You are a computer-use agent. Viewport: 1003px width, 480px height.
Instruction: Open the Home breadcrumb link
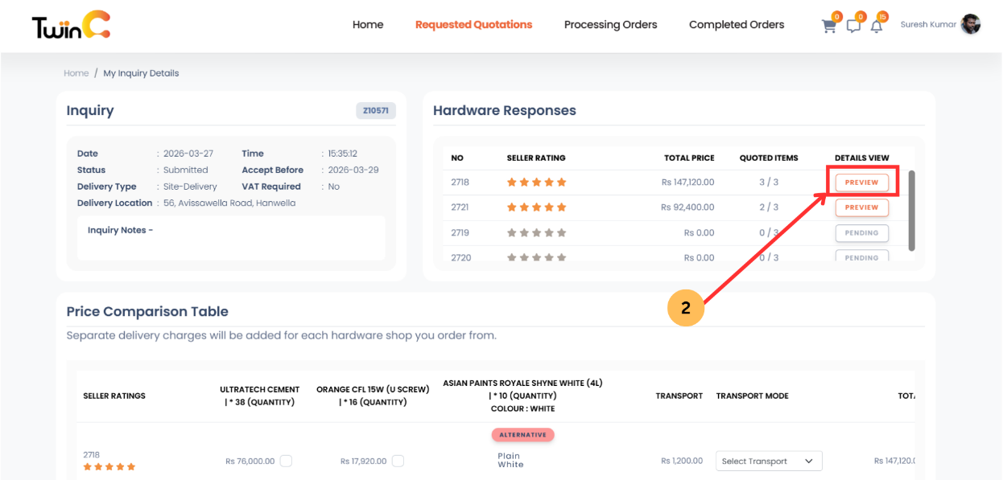click(x=76, y=72)
